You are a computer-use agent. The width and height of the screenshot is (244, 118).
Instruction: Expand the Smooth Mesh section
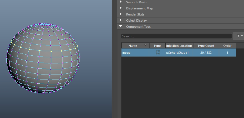[x=120, y=2]
